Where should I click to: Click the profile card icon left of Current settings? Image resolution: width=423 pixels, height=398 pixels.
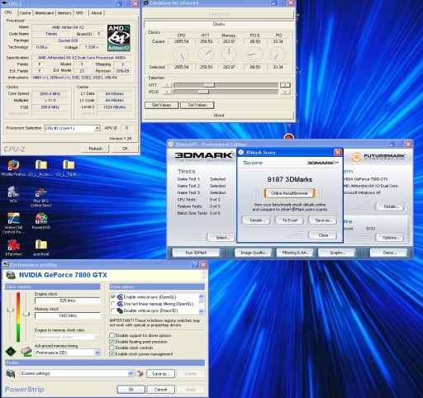pos(11,373)
